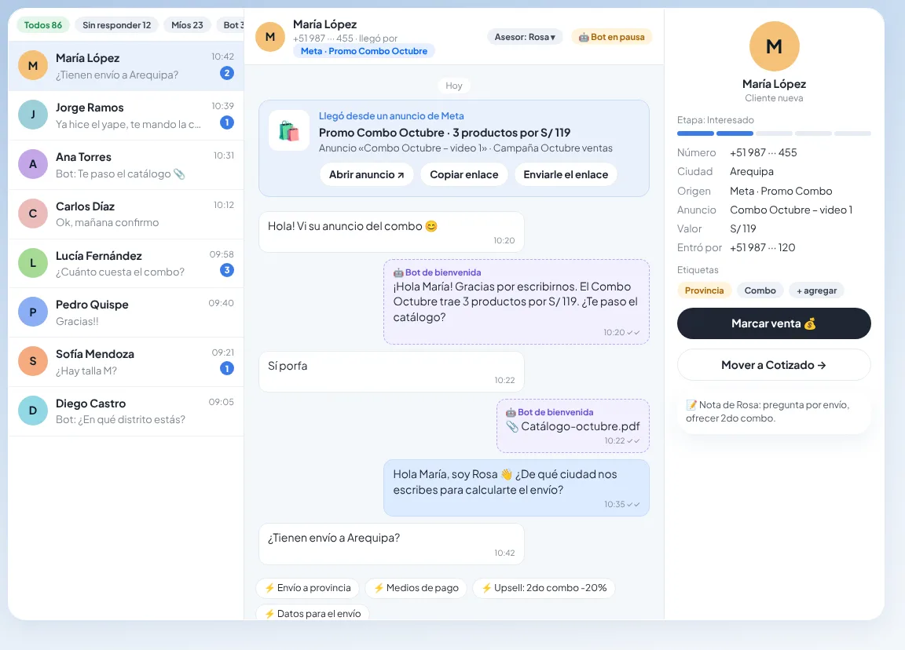
Task: Click Diego Castro avatar in list
Action: pos(33,411)
